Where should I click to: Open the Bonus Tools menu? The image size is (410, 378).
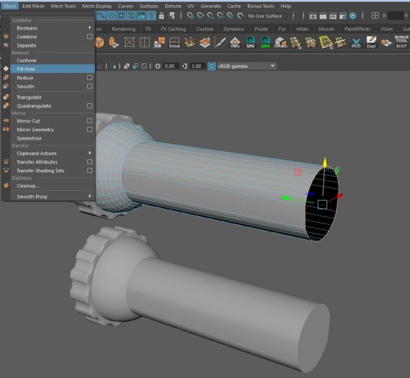[261, 6]
